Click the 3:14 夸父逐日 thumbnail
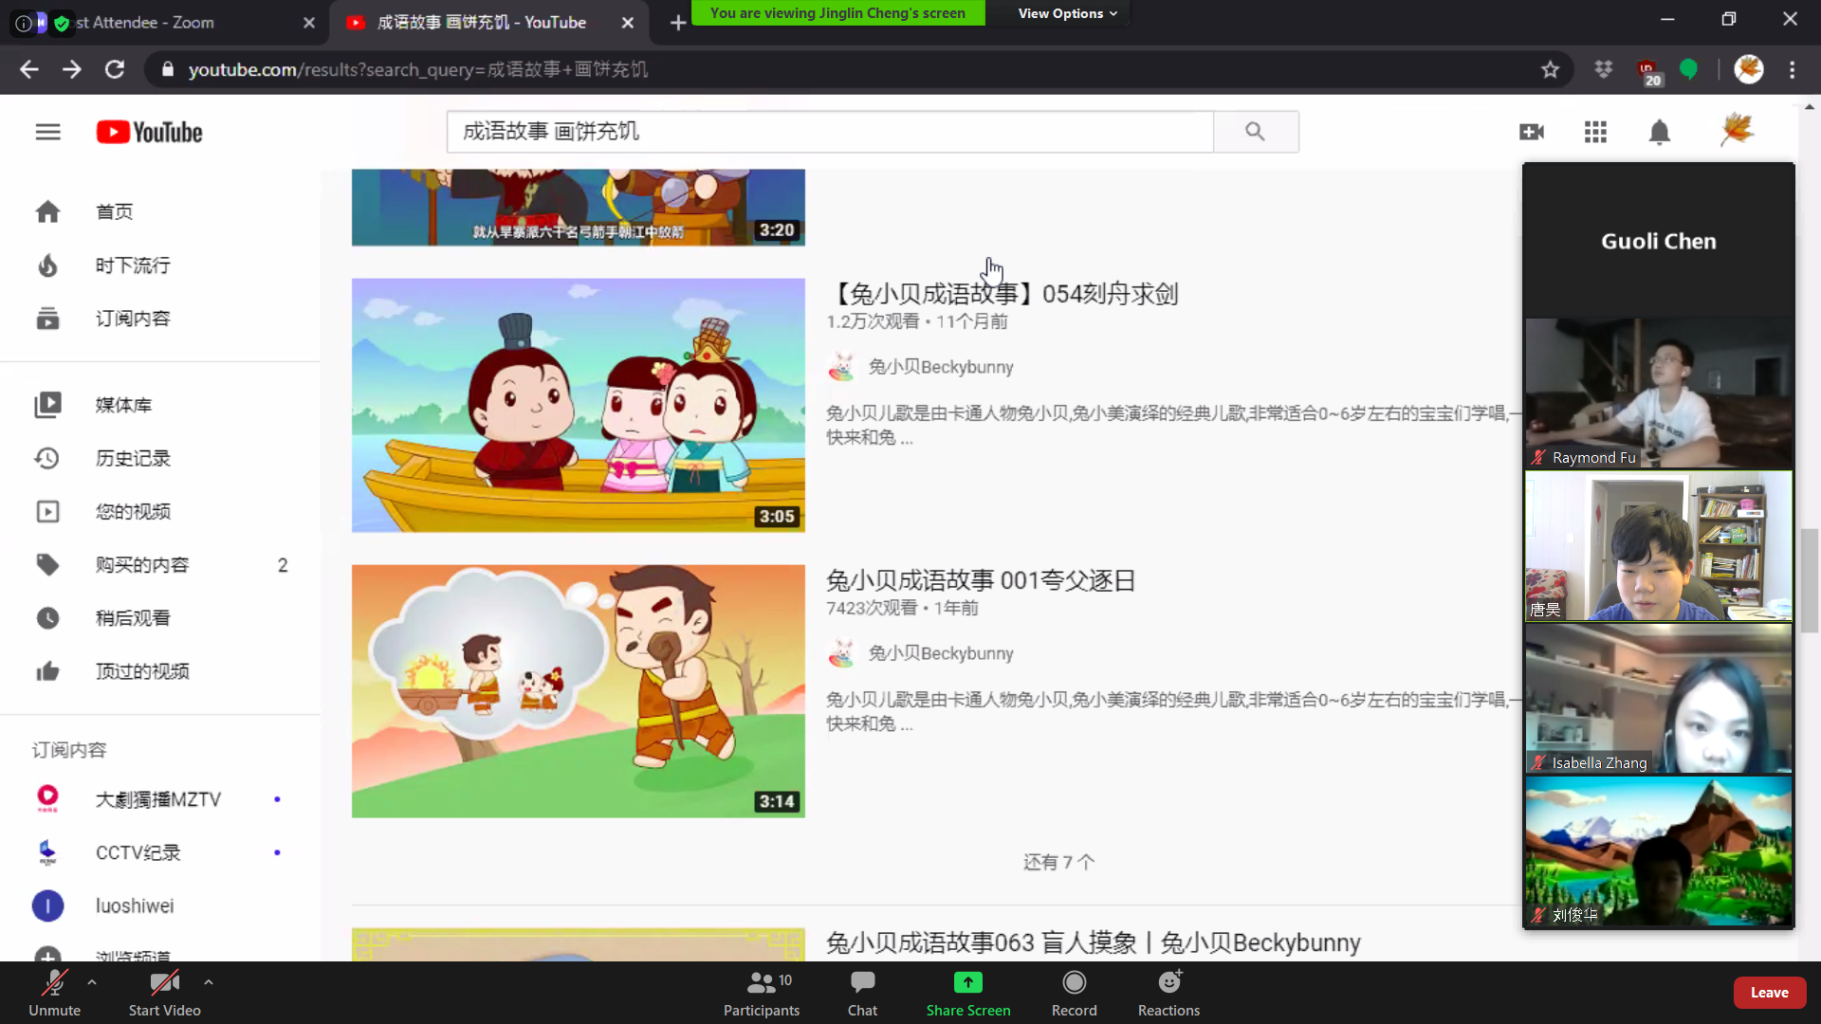The height and width of the screenshot is (1024, 1821). (579, 691)
